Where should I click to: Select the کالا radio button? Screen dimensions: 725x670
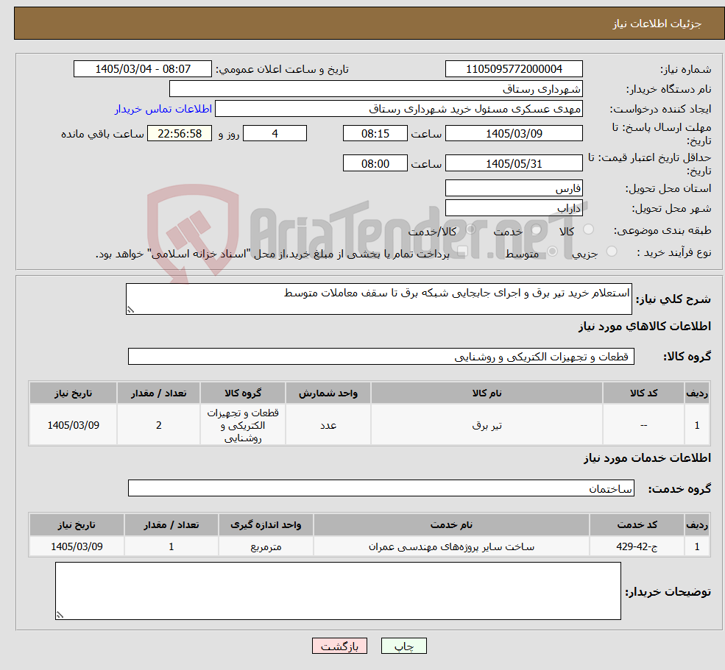(x=589, y=229)
